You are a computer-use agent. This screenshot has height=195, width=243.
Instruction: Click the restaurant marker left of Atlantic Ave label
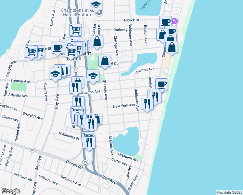click(x=74, y=88)
